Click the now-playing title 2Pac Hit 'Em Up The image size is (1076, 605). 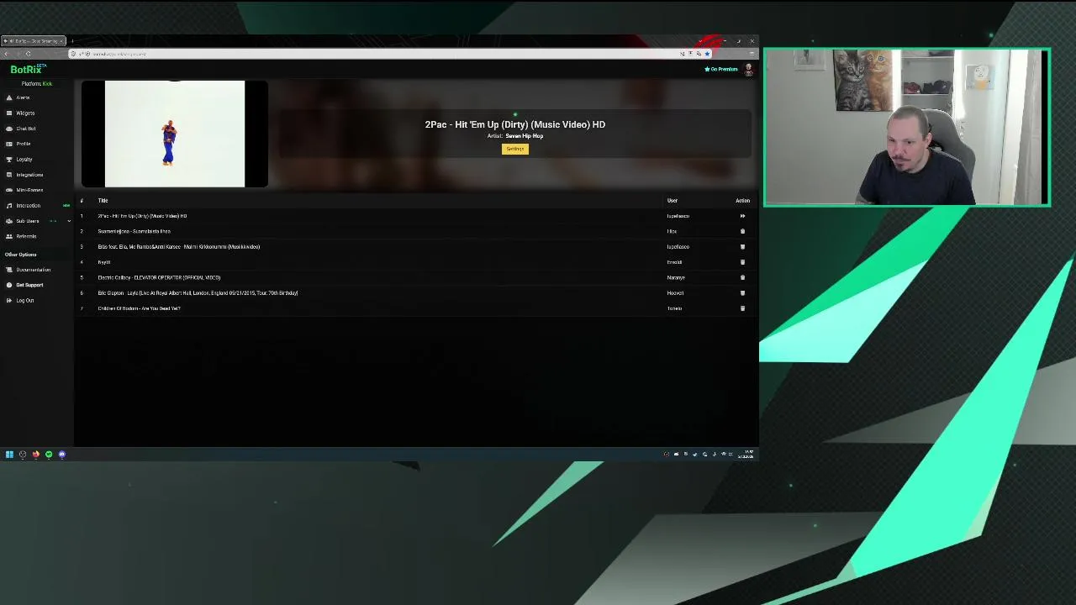point(515,124)
